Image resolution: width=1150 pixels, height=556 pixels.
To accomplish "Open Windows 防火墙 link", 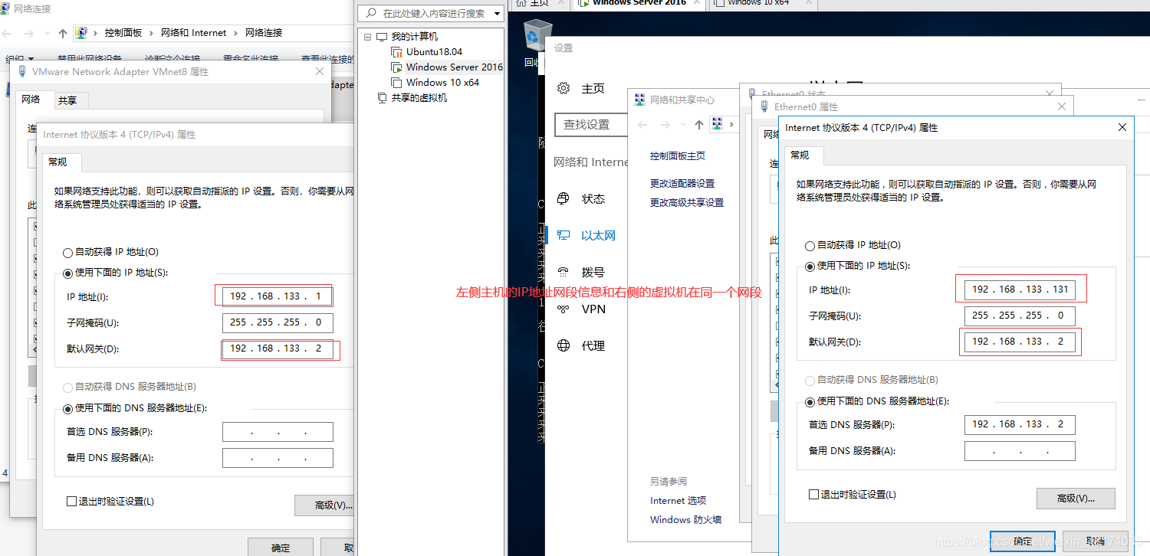I will click(x=686, y=519).
